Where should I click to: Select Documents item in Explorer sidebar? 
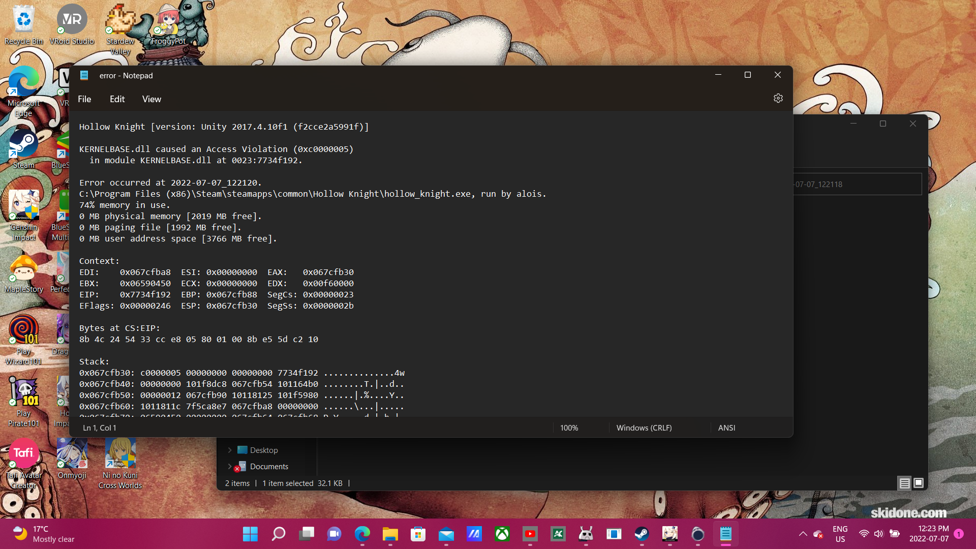pos(269,467)
